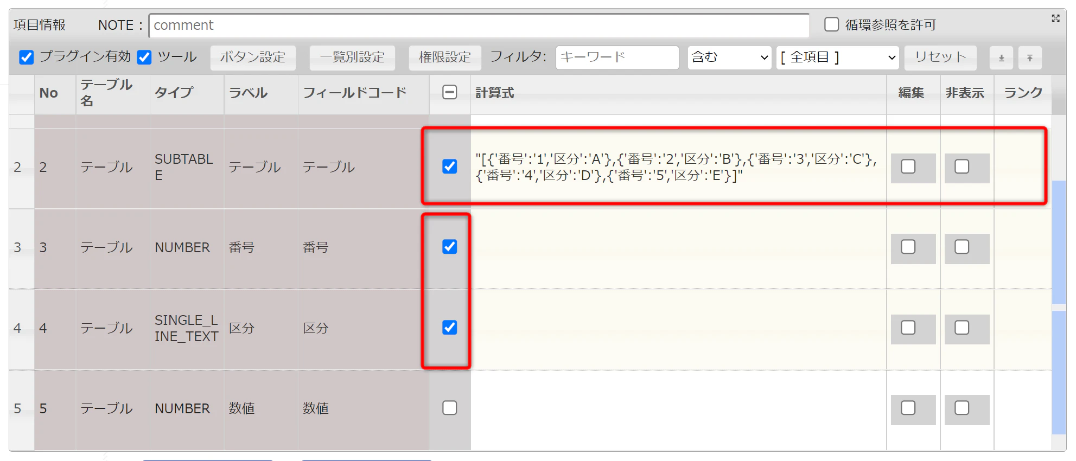Image resolution: width=1076 pixels, height=461 pixels.
Task: Click the フィールドコード column header
Action: 363,93
